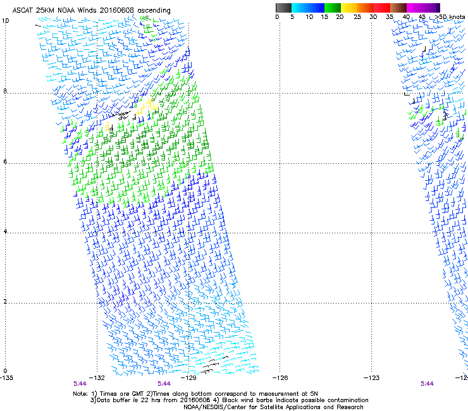Image resolution: width=468 pixels, height=411 pixels.
Task: Select the latitude axis label '2'
Action: click(x=5, y=301)
